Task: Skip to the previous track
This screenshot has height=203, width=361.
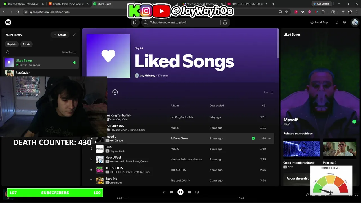Action: (x=171, y=192)
